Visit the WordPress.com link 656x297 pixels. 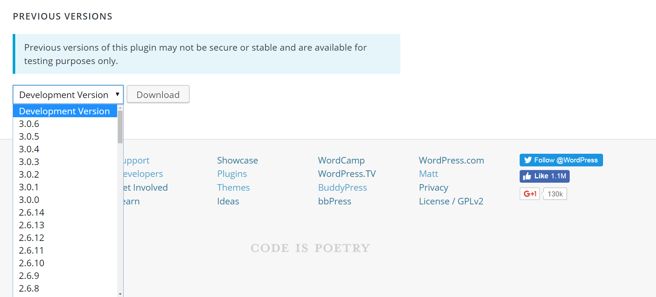pyautogui.click(x=451, y=160)
